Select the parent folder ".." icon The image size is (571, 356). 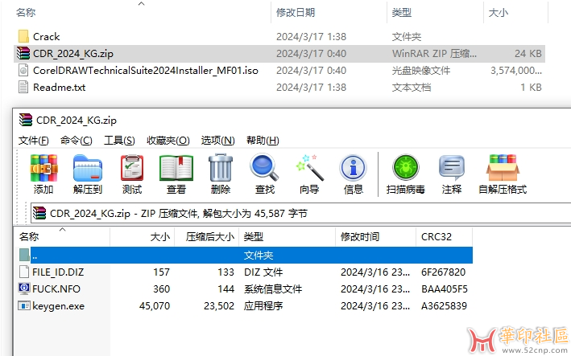pyautogui.click(x=24, y=255)
